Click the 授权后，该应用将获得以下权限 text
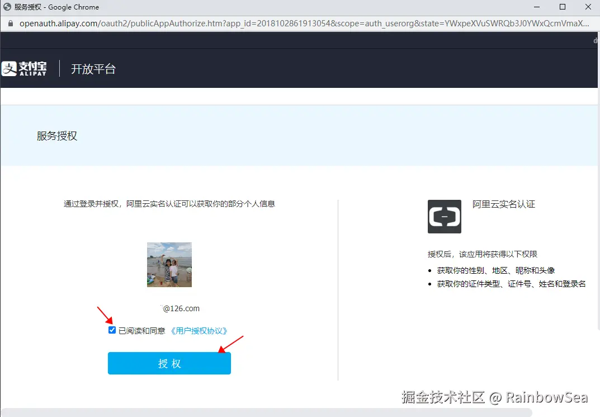Image resolution: width=600 pixels, height=417 pixels. pyautogui.click(x=483, y=254)
